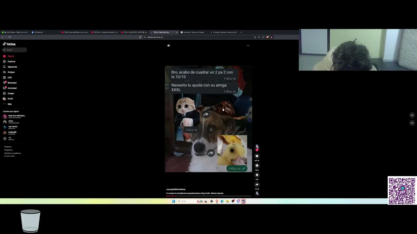The height and width of the screenshot is (234, 417).
Task: Switch to the BLACKLIST is BACK tab
Action: (x=135, y=32)
